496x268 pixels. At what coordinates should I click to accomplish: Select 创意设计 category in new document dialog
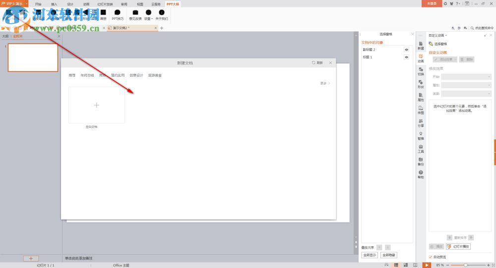coord(136,75)
